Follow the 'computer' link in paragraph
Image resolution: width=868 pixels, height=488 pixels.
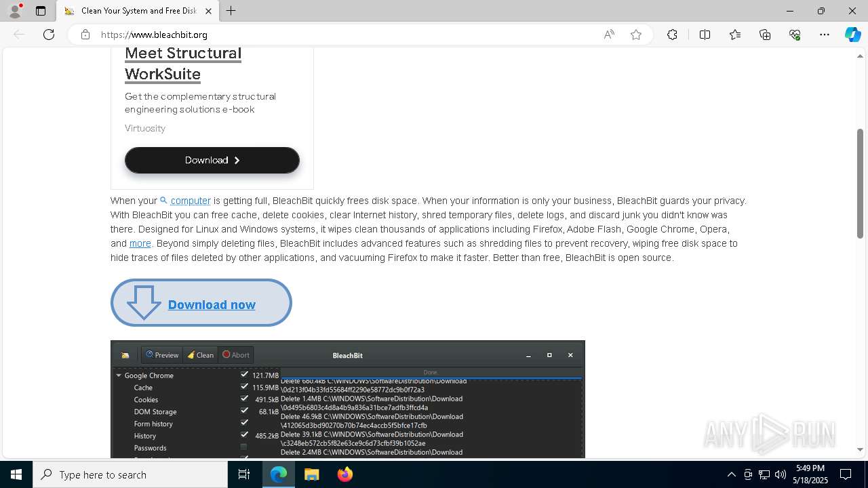(191, 201)
